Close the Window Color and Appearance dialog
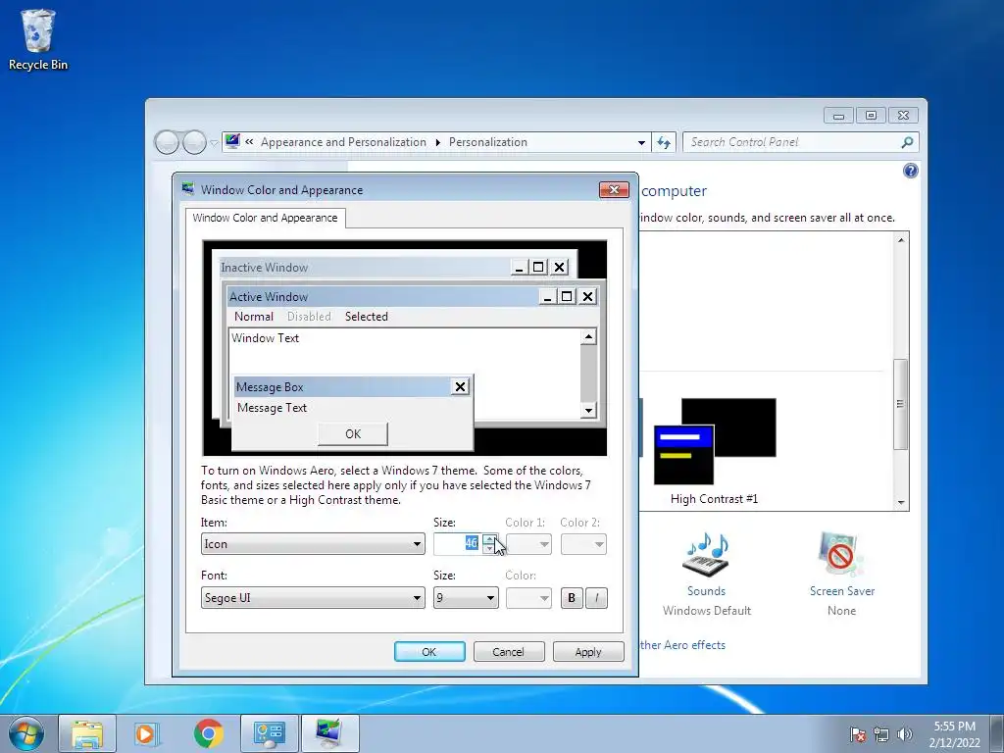Viewport: 1004px width, 753px height. pyautogui.click(x=614, y=189)
